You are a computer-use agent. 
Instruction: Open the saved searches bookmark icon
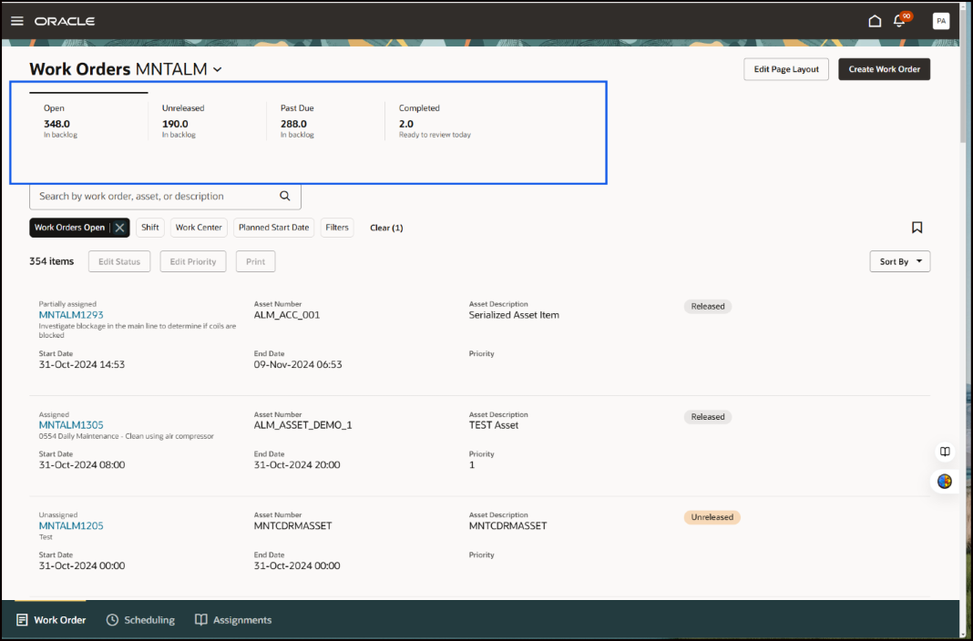point(917,228)
